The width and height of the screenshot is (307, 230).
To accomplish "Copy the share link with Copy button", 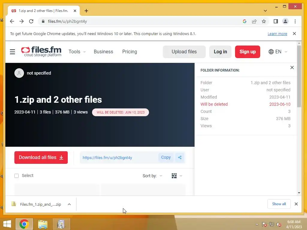I will click(x=165, y=158).
